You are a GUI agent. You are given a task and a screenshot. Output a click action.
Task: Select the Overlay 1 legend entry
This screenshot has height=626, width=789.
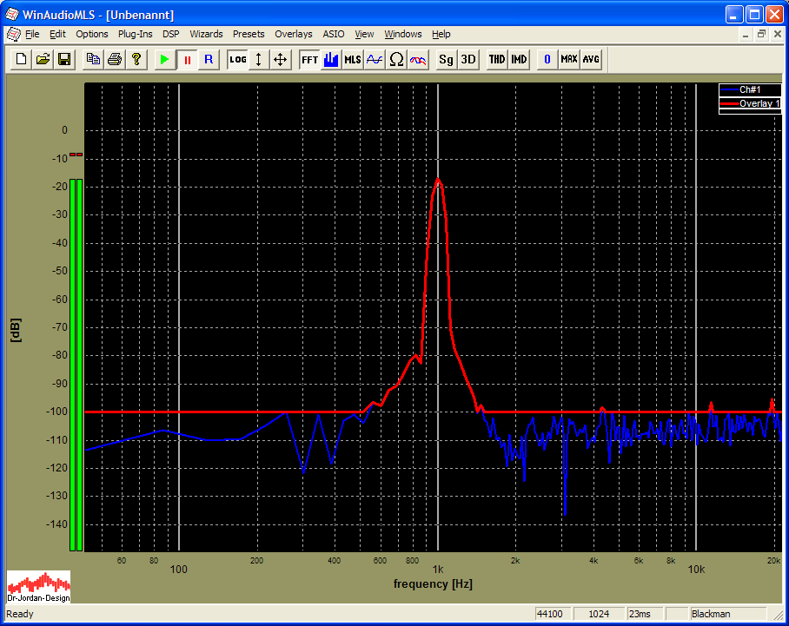tap(749, 103)
